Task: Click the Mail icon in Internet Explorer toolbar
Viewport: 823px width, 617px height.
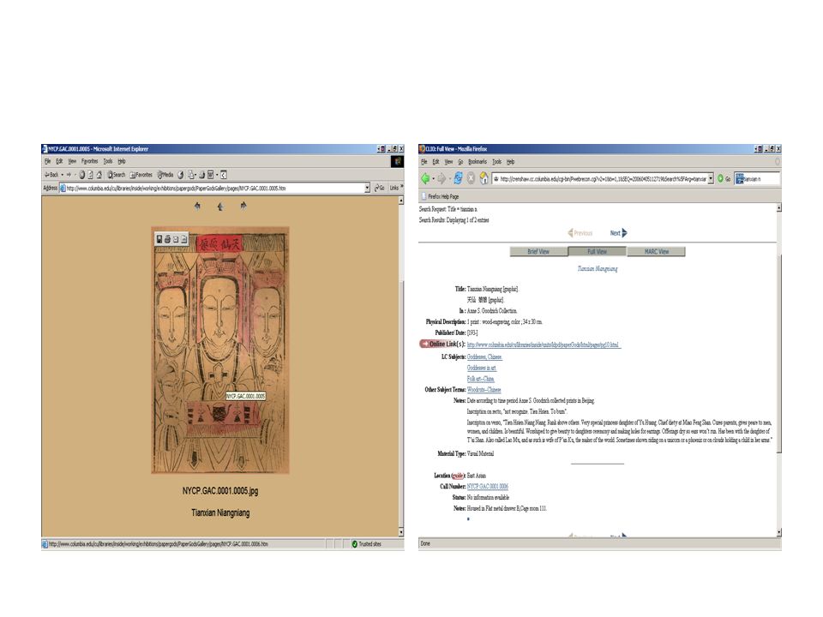Action: click(x=190, y=175)
